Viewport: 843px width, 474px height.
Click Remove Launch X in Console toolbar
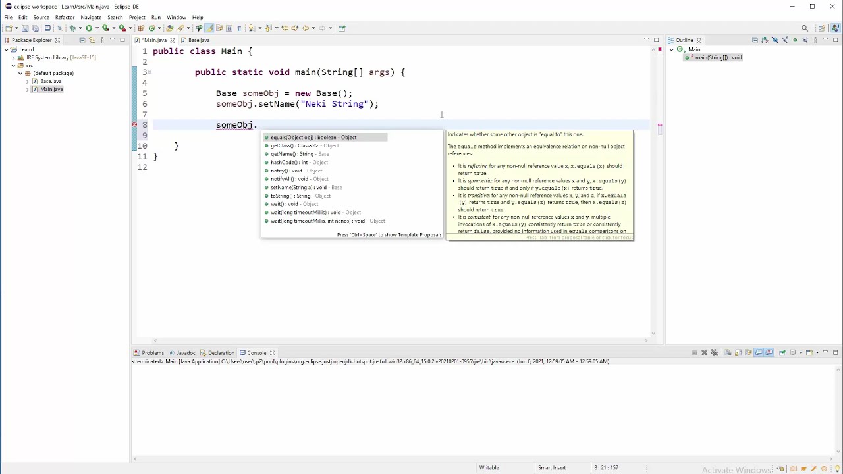coord(705,353)
